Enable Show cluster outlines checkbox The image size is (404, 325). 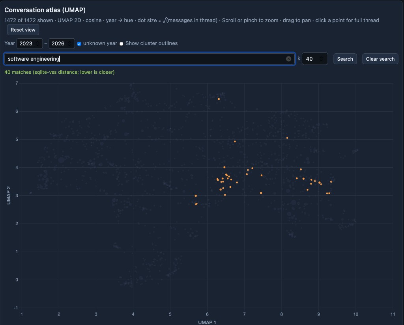pyautogui.click(x=122, y=43)
